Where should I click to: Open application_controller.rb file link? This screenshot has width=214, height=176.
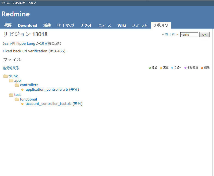(x=47, y=90)
